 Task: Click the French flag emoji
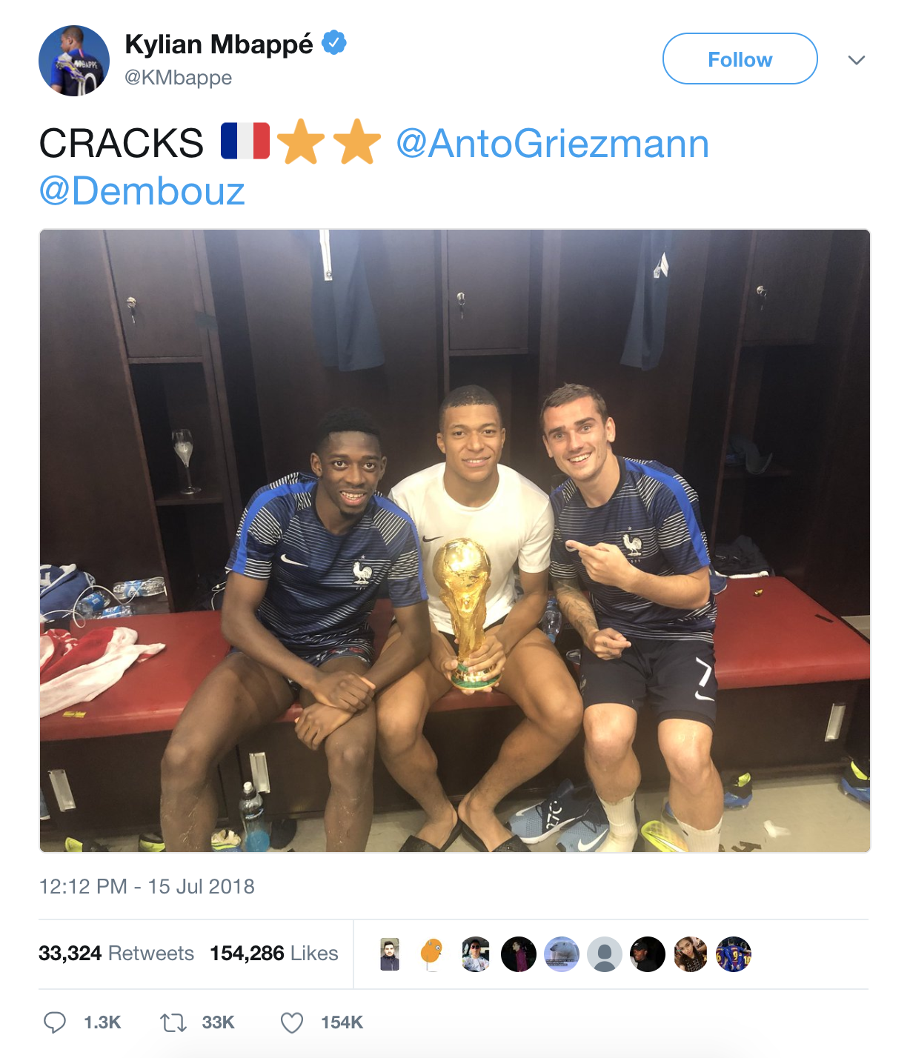(x=245, y=141)
